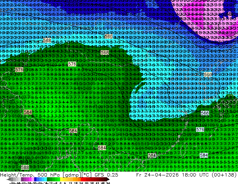Click the yellow swatch above legend value 0

point(61,179)
